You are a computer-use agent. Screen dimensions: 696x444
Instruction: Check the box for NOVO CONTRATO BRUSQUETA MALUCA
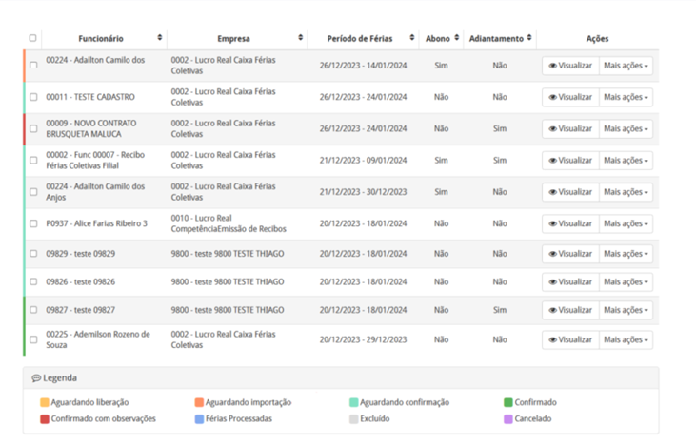pos(33,128)
